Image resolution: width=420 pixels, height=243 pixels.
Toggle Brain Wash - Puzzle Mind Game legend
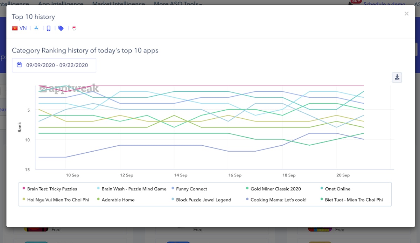pyautogui.click(x=134, y=189)
